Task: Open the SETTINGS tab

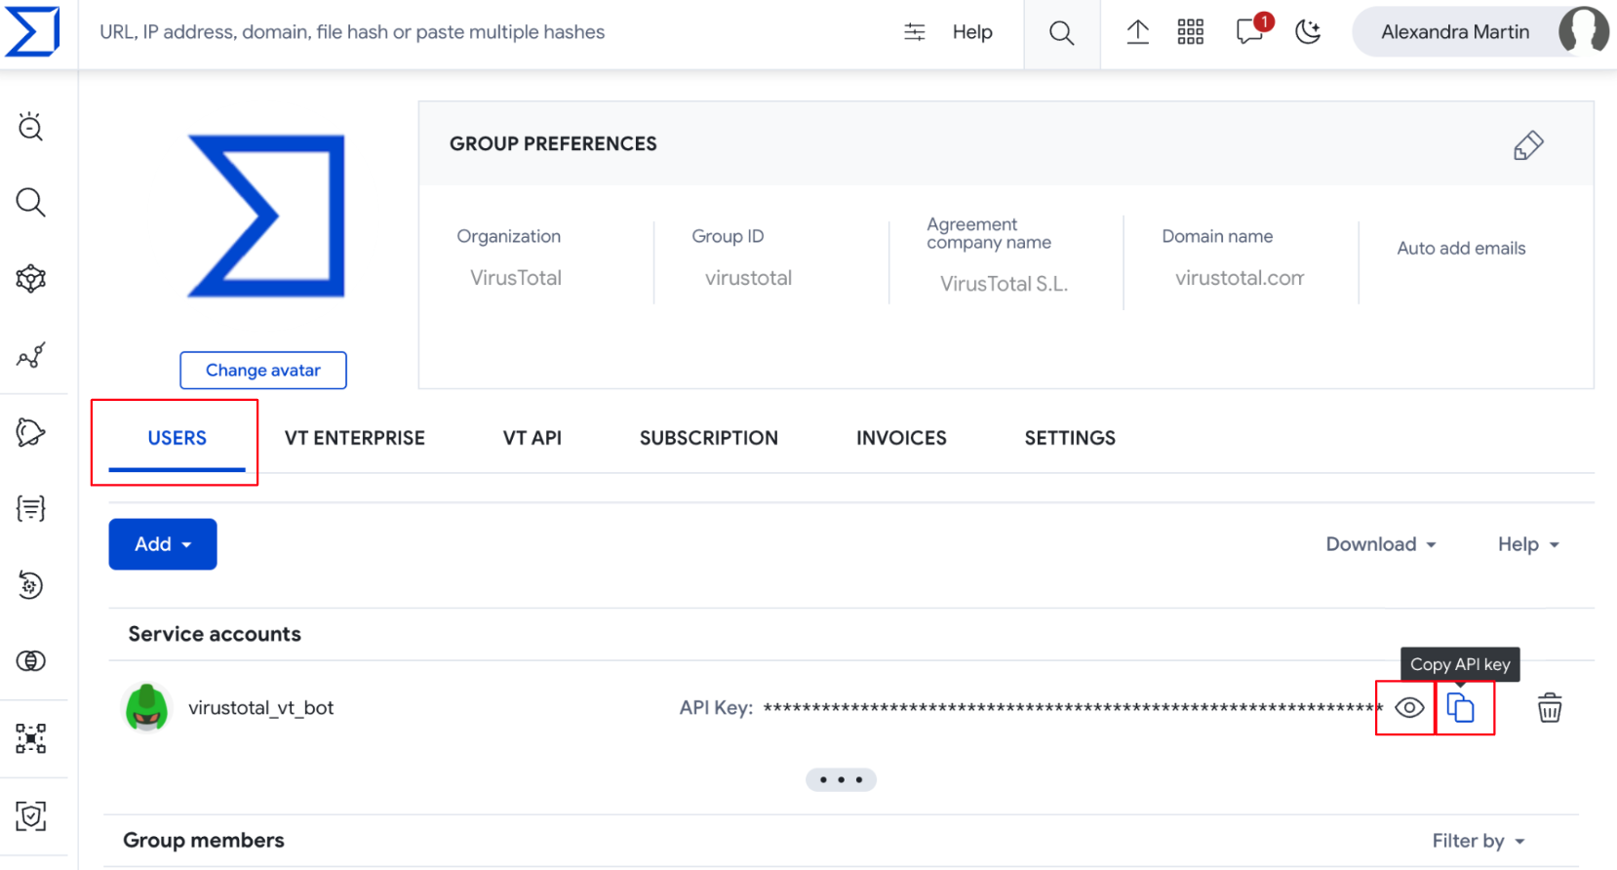Action: pyautogui.click(x=1070, y=438)
